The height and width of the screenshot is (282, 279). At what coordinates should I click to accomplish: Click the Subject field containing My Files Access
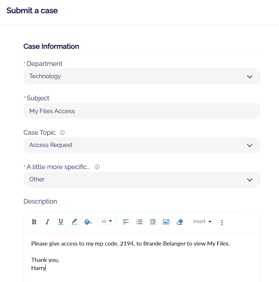click(x=142, y=111)
